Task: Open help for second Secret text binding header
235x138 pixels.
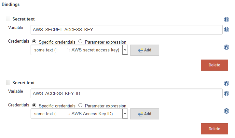Action: (x=227, y=83)
